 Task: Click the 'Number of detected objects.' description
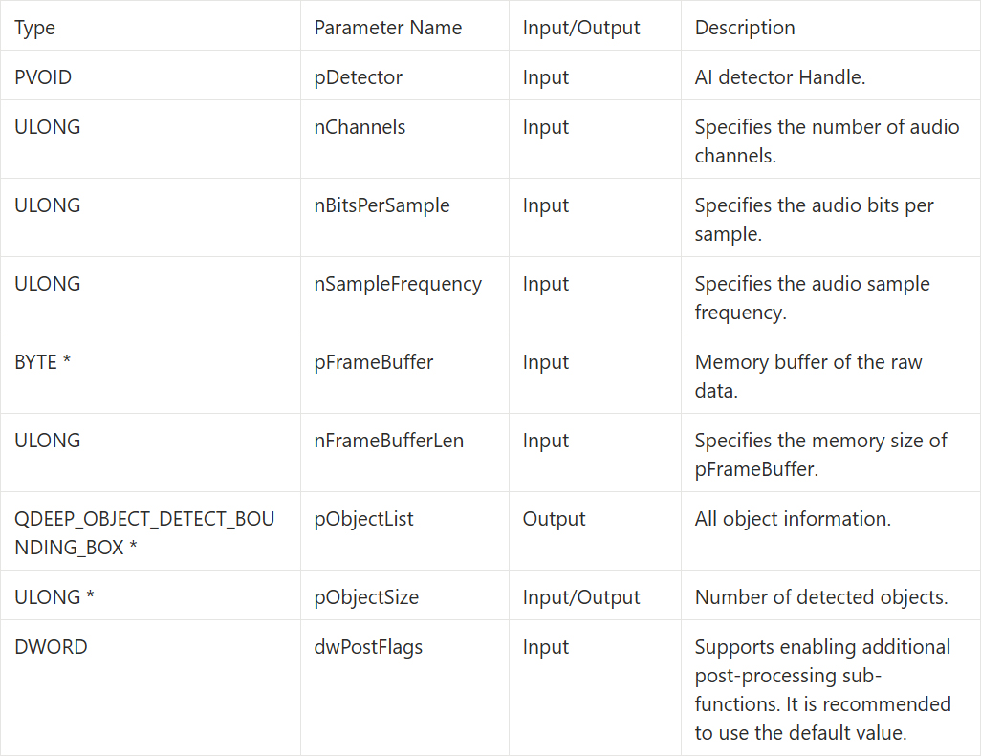[820, 597]
